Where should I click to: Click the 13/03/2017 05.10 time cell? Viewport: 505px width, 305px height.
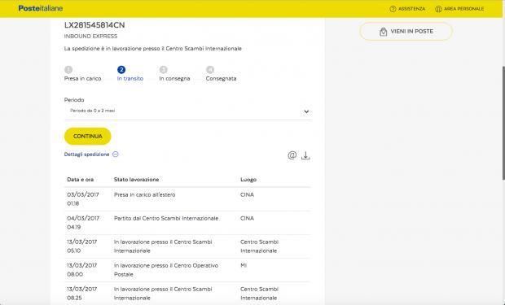(81, 246)
